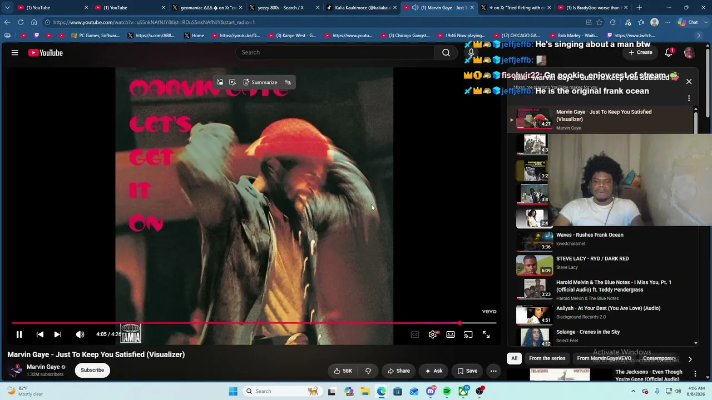Screen dimensions: 712x400
Task: Open the browser tab search dropdown
Action: click(x=7, y=8)
